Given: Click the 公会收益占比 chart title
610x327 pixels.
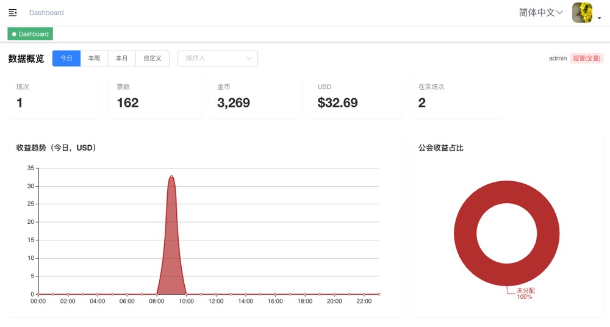Looking at the screenshot, I should click(441, 148).
